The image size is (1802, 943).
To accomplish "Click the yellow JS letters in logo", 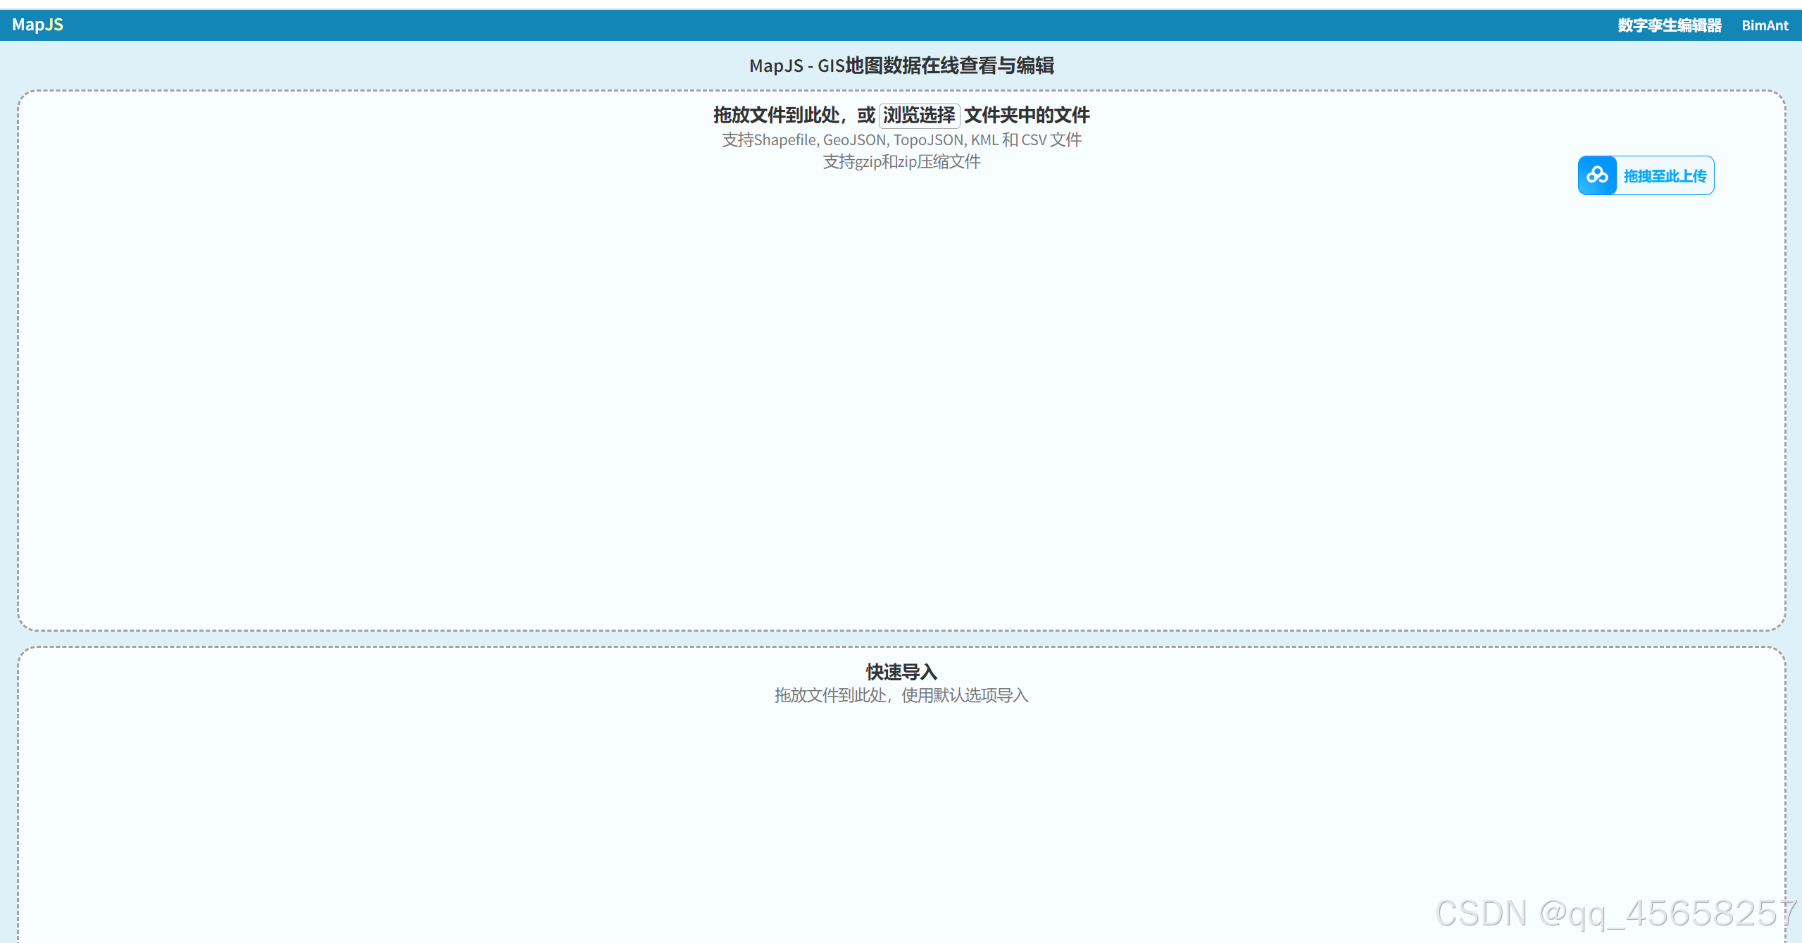I will [55, 25].
